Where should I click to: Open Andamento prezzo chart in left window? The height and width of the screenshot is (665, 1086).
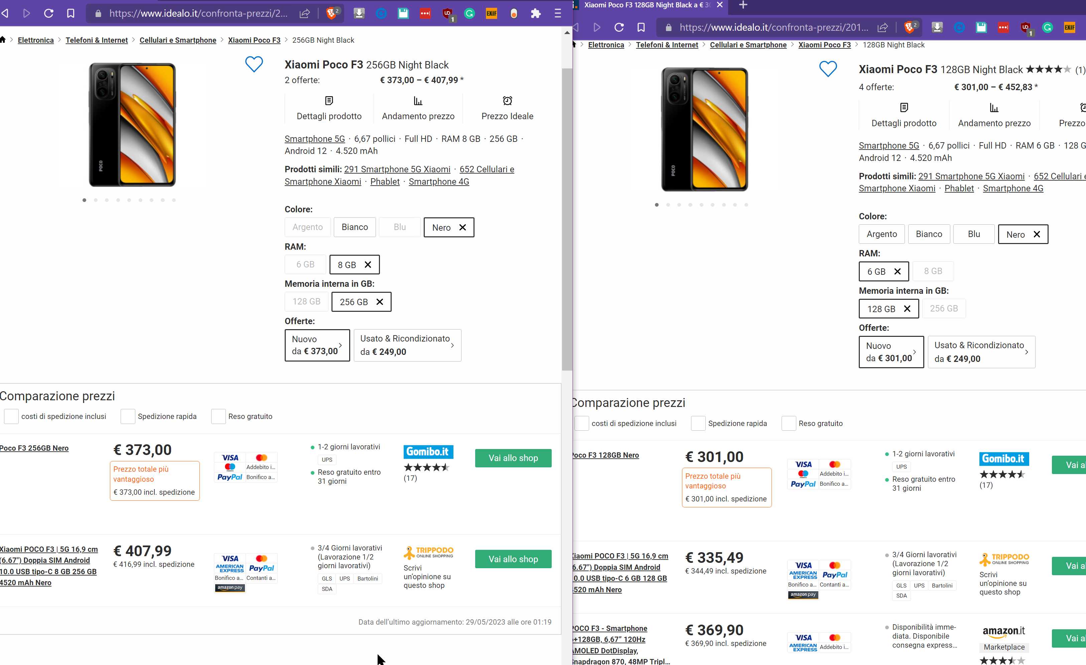click(x=418, y=108)
